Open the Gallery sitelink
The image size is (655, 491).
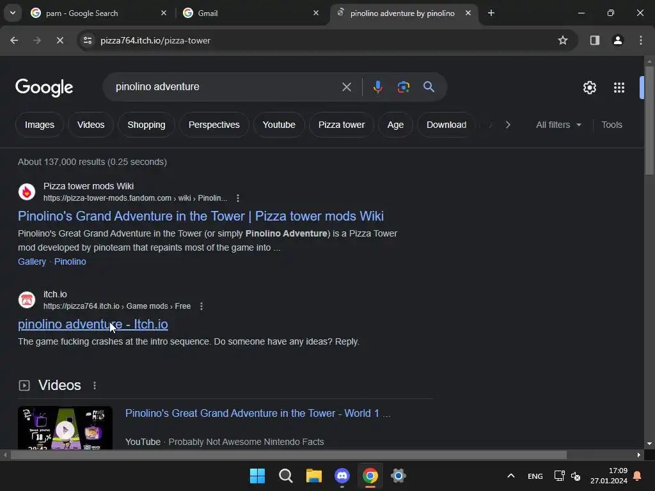32,261
